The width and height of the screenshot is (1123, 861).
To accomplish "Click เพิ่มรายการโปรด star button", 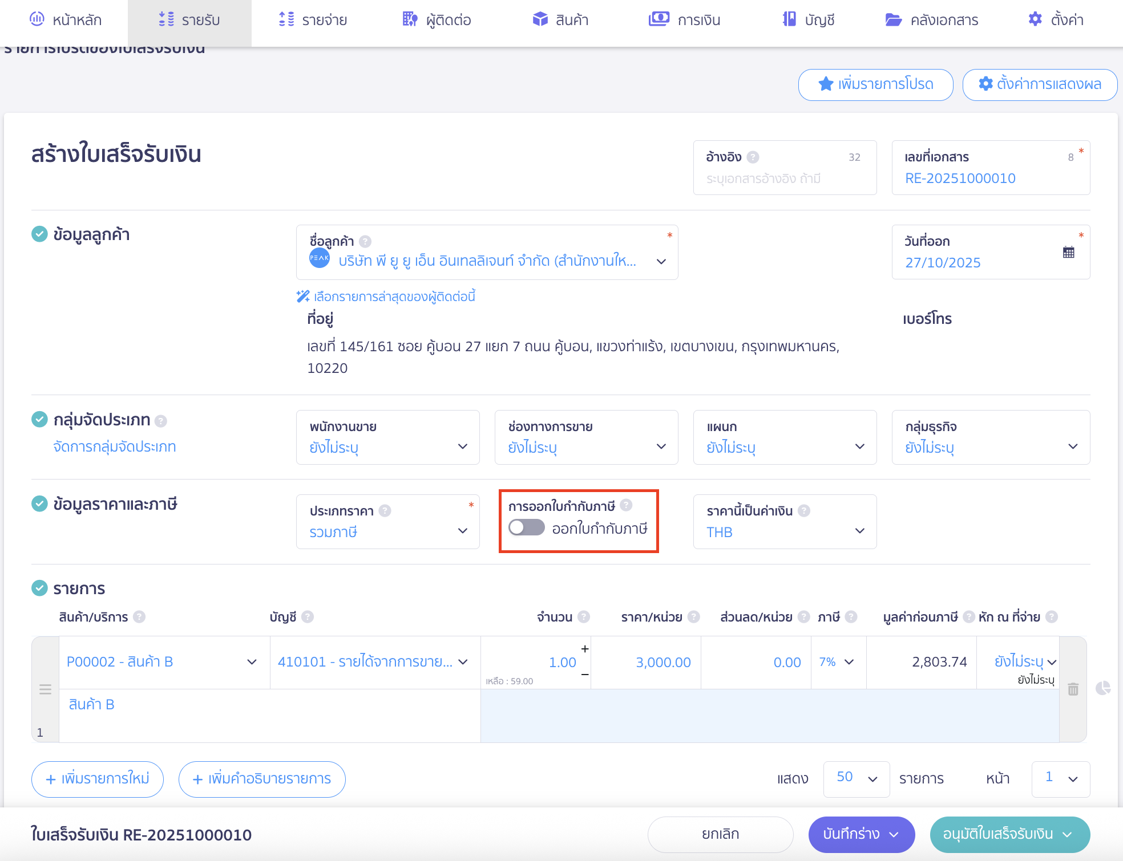I will point(875,84).
